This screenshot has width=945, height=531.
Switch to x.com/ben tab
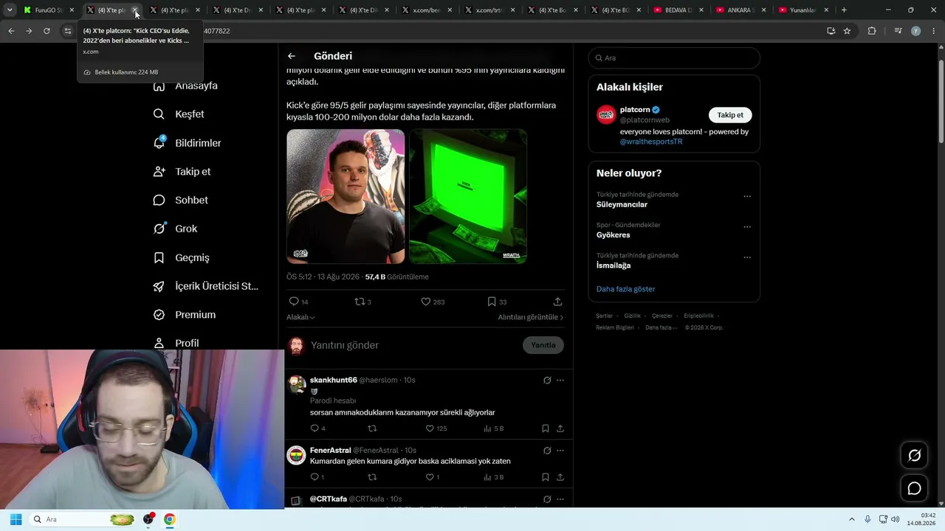(428, 10)
